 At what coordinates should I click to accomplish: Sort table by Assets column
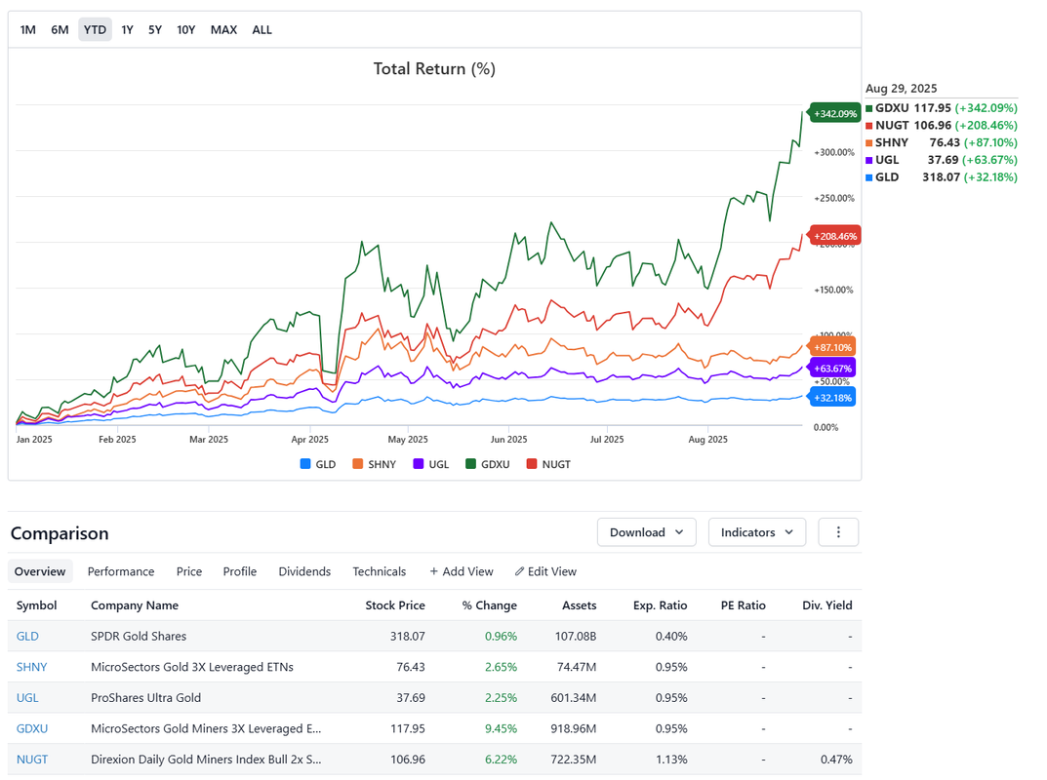click(579, 605)
